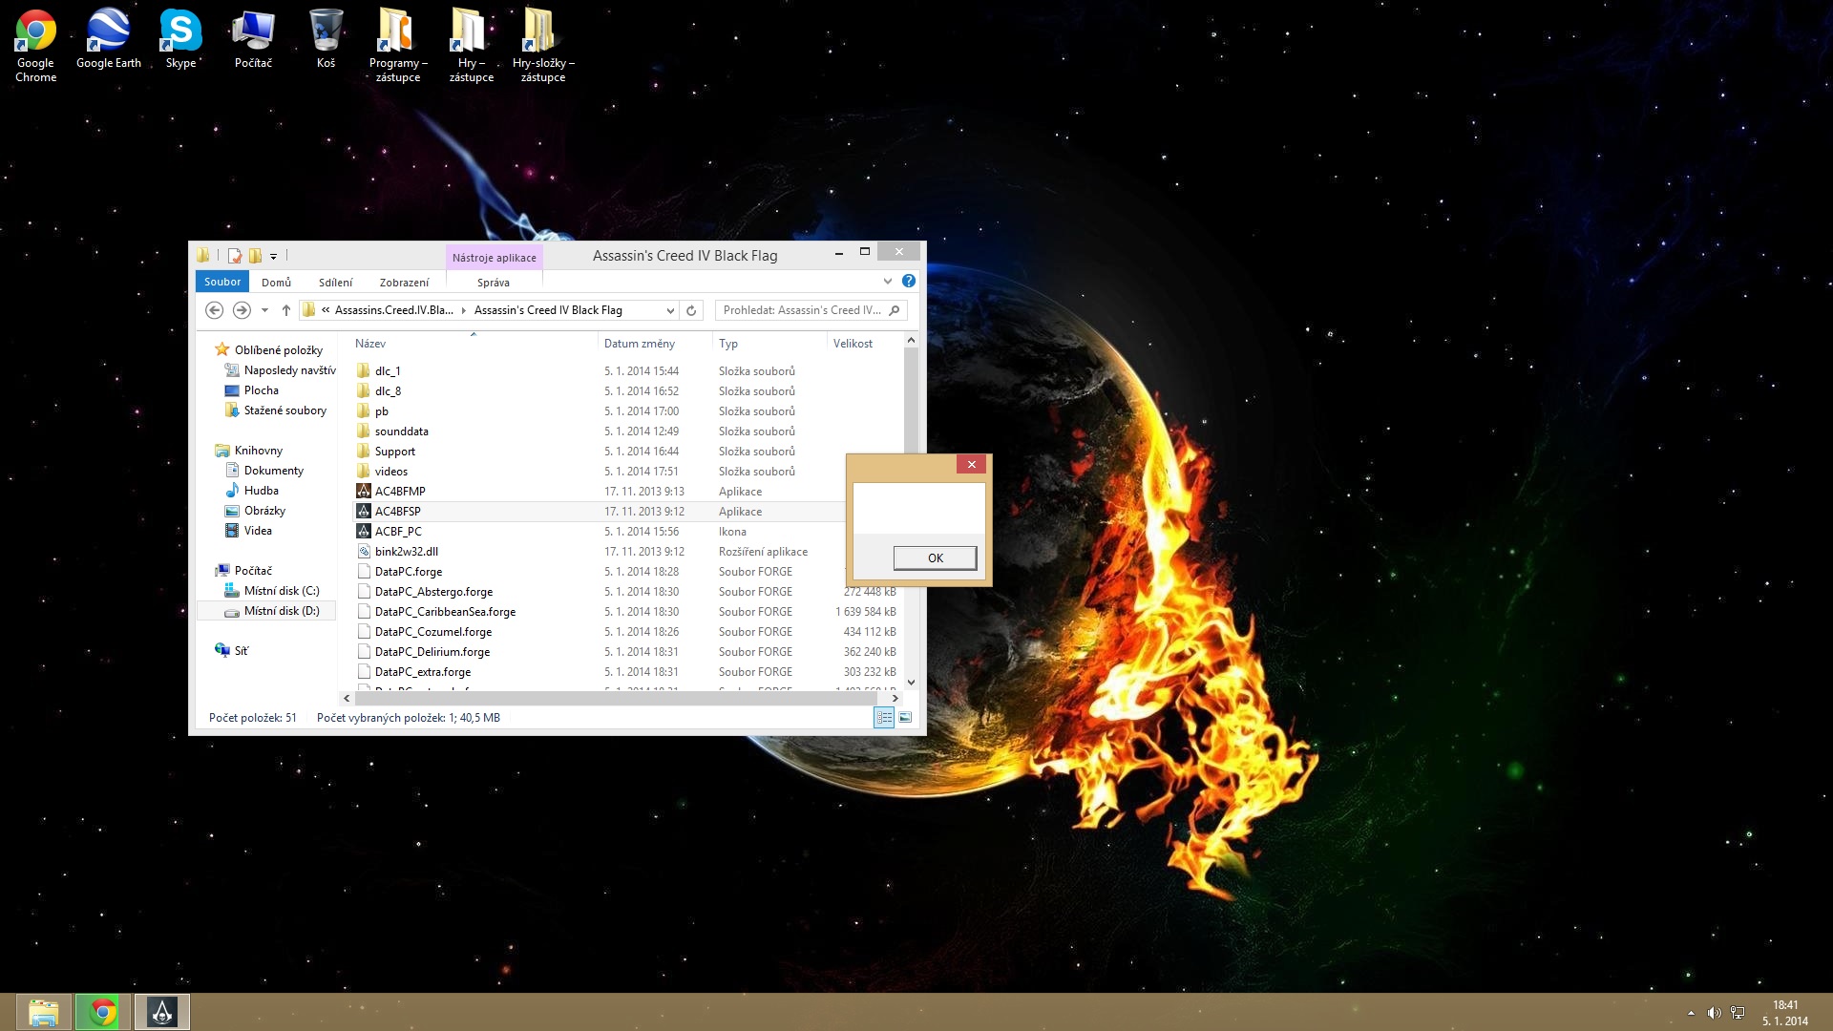Open Assassin's Creed icon in taskbar
The image size is (1833, 1031).
[x=162, y=1012]
